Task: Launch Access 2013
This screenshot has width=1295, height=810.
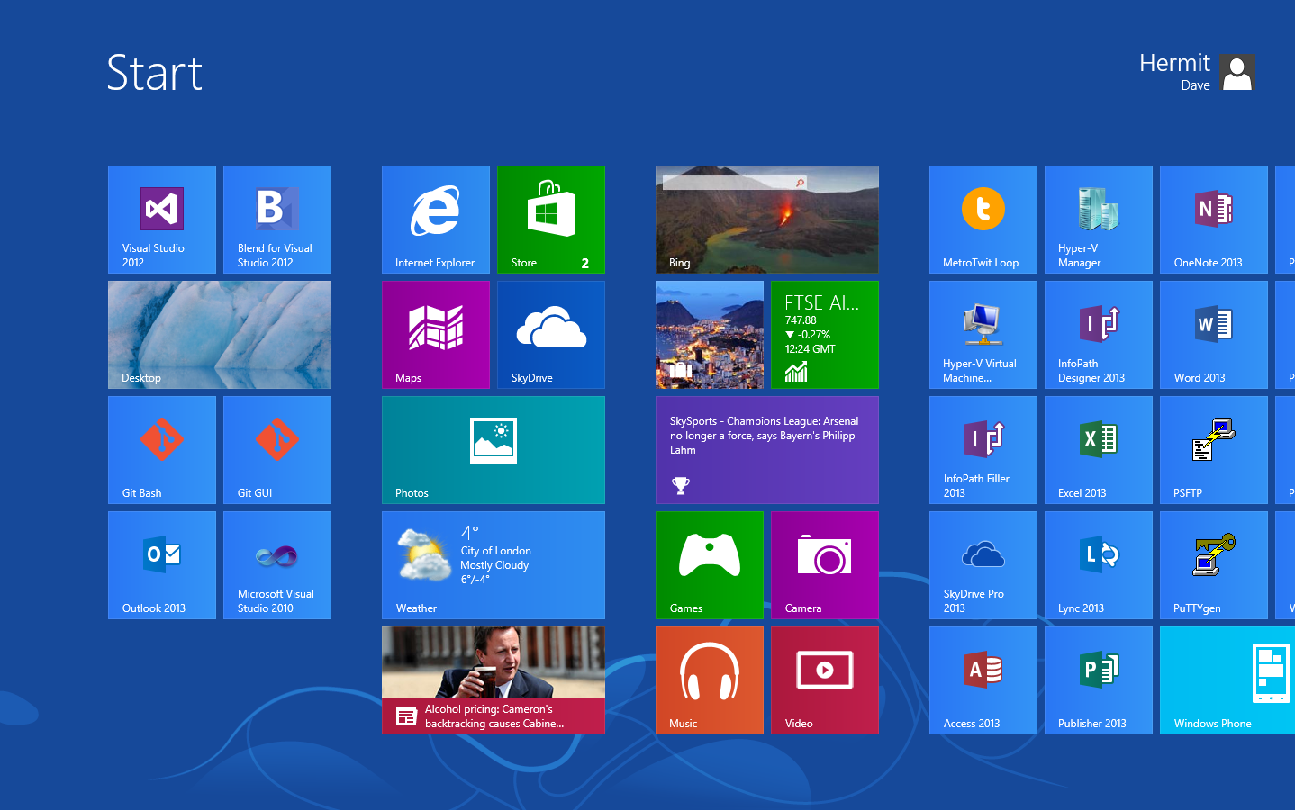Action: tap(983, 680)
